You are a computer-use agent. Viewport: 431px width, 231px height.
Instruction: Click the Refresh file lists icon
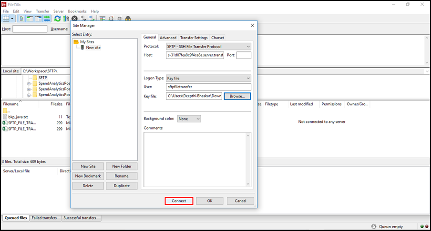click(x=57, y=19)
